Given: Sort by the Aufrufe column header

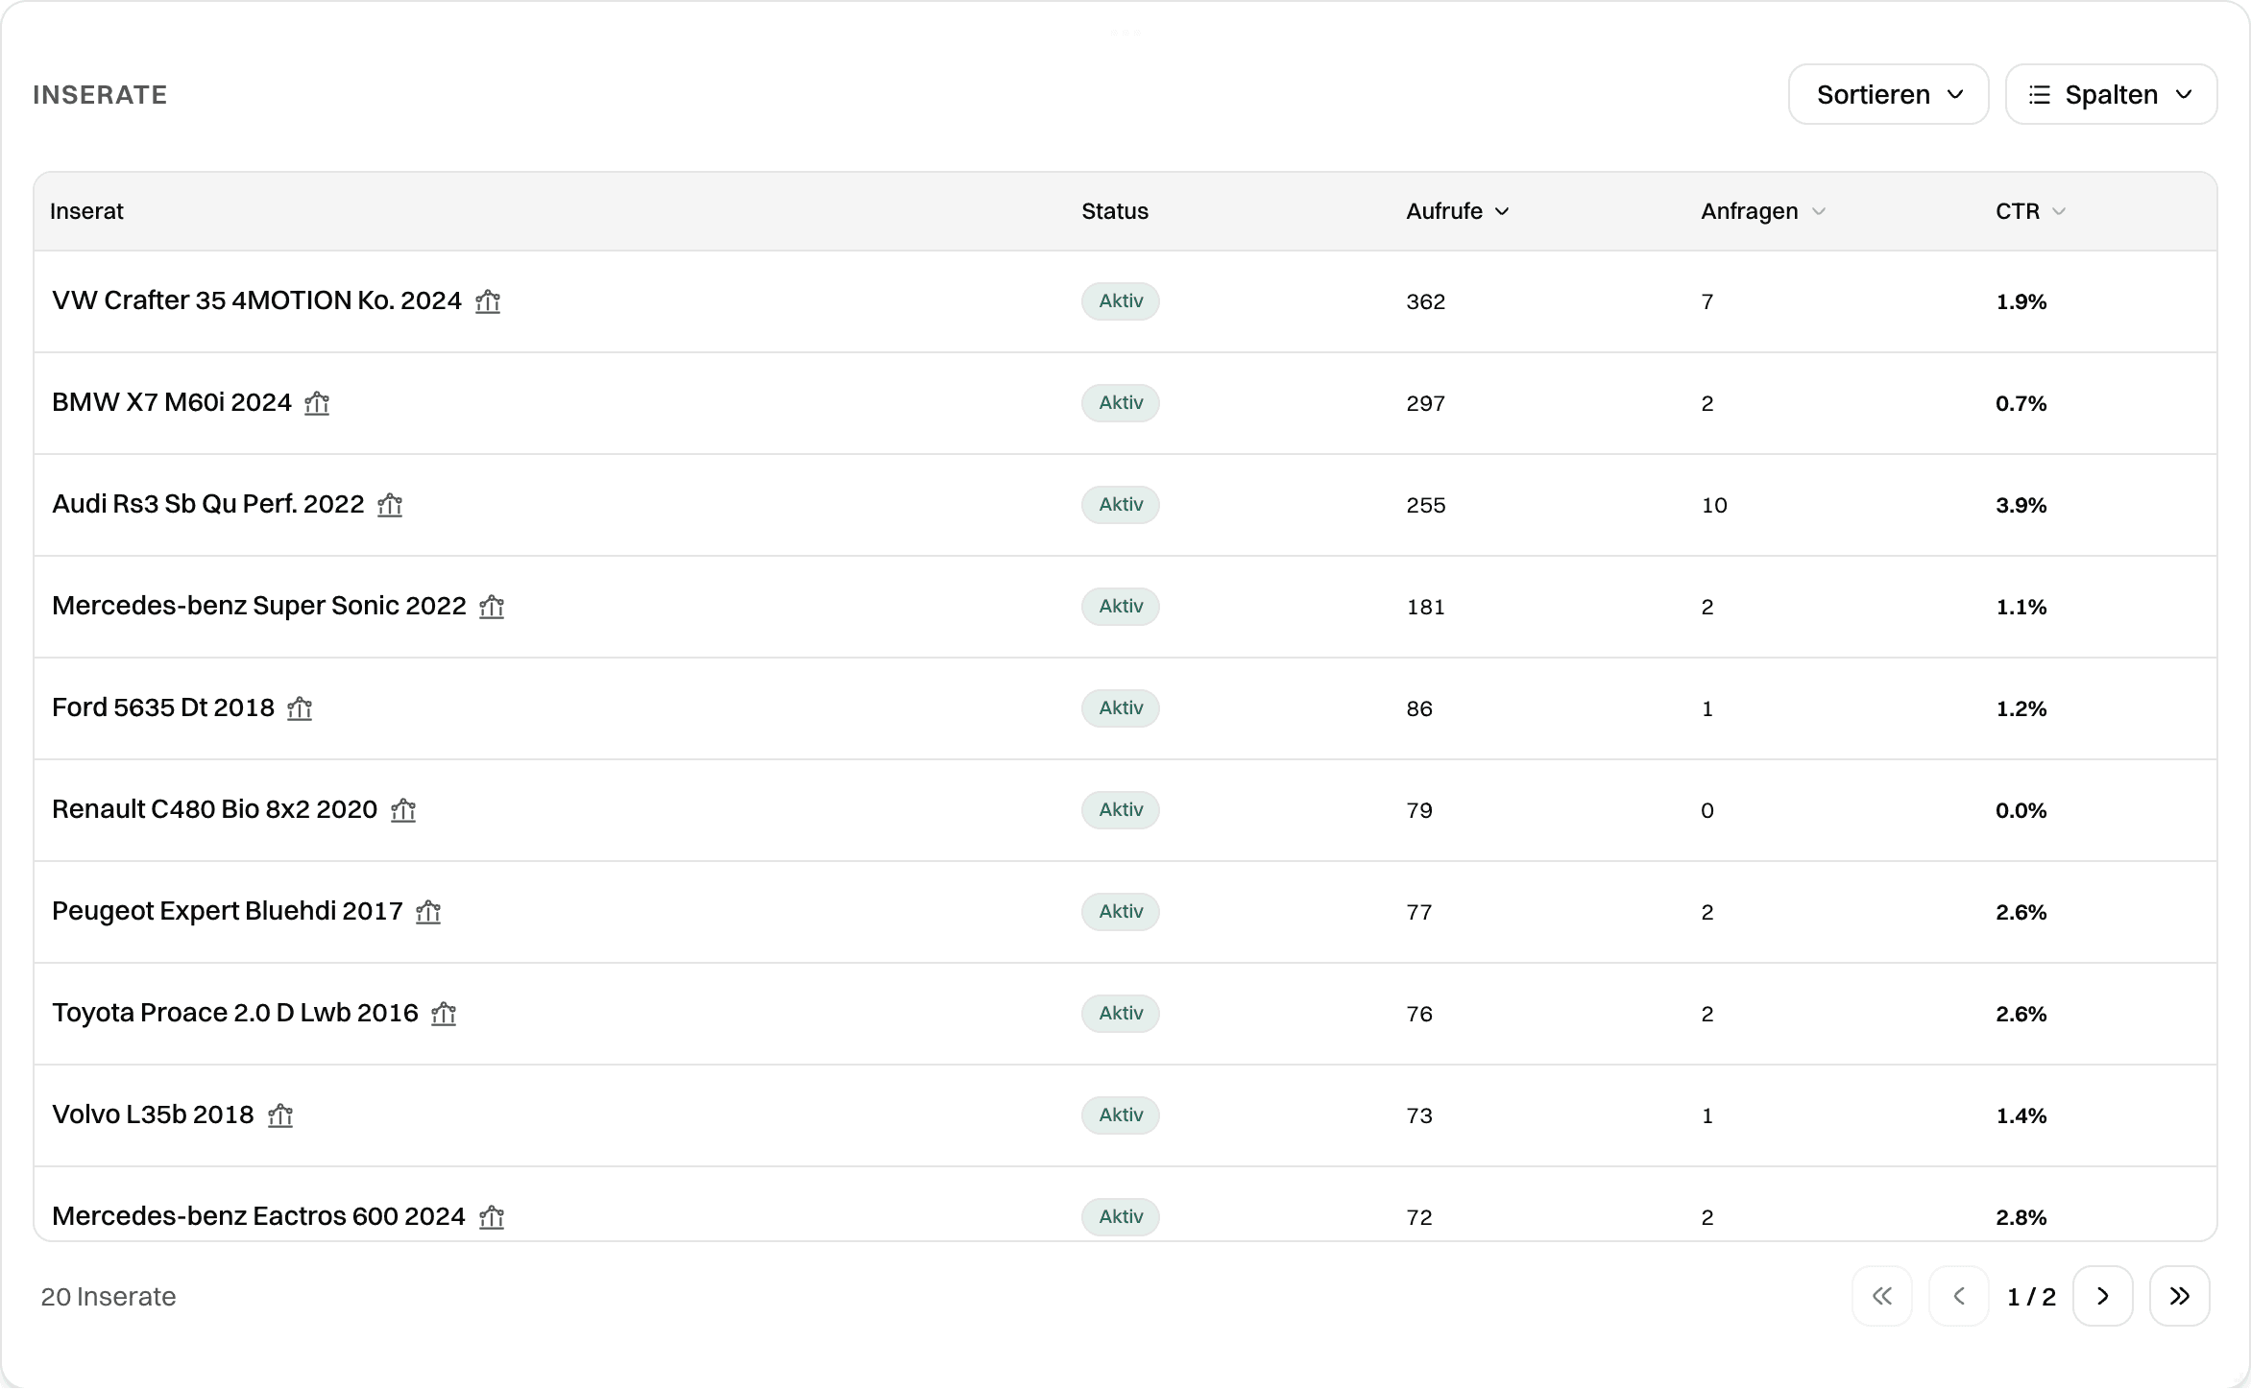Looking at the screenshot, I should pos(1458,211).
